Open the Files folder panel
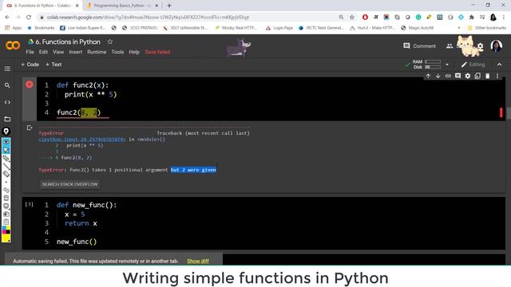 pyautogui.click(x=7, y=119)
